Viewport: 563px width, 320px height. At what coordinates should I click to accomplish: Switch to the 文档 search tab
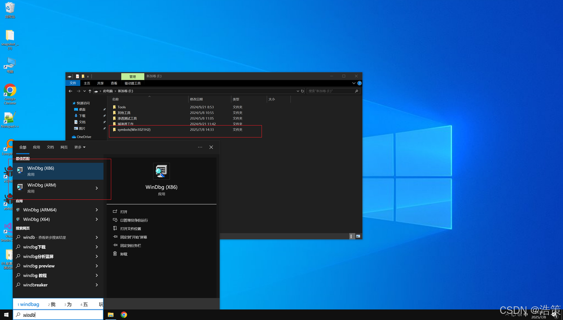(50, 147)
